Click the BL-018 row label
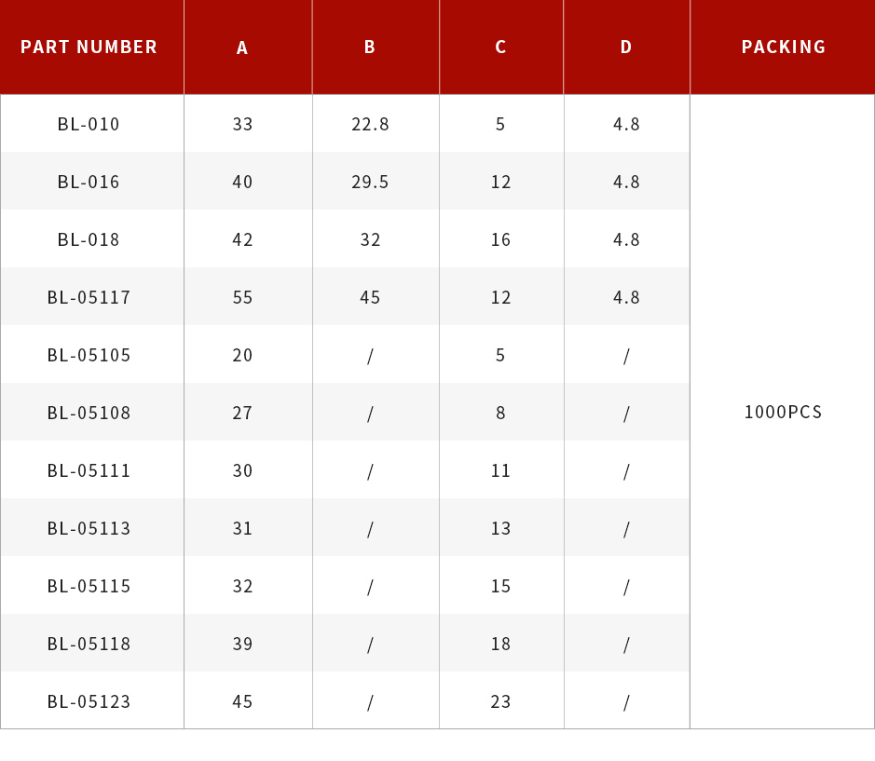875x761 pixels. pos(89,239)
